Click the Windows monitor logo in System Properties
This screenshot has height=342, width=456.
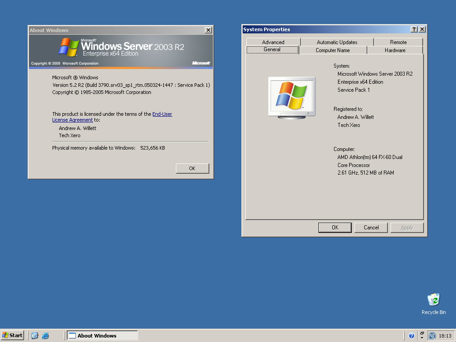pos(292,97)
